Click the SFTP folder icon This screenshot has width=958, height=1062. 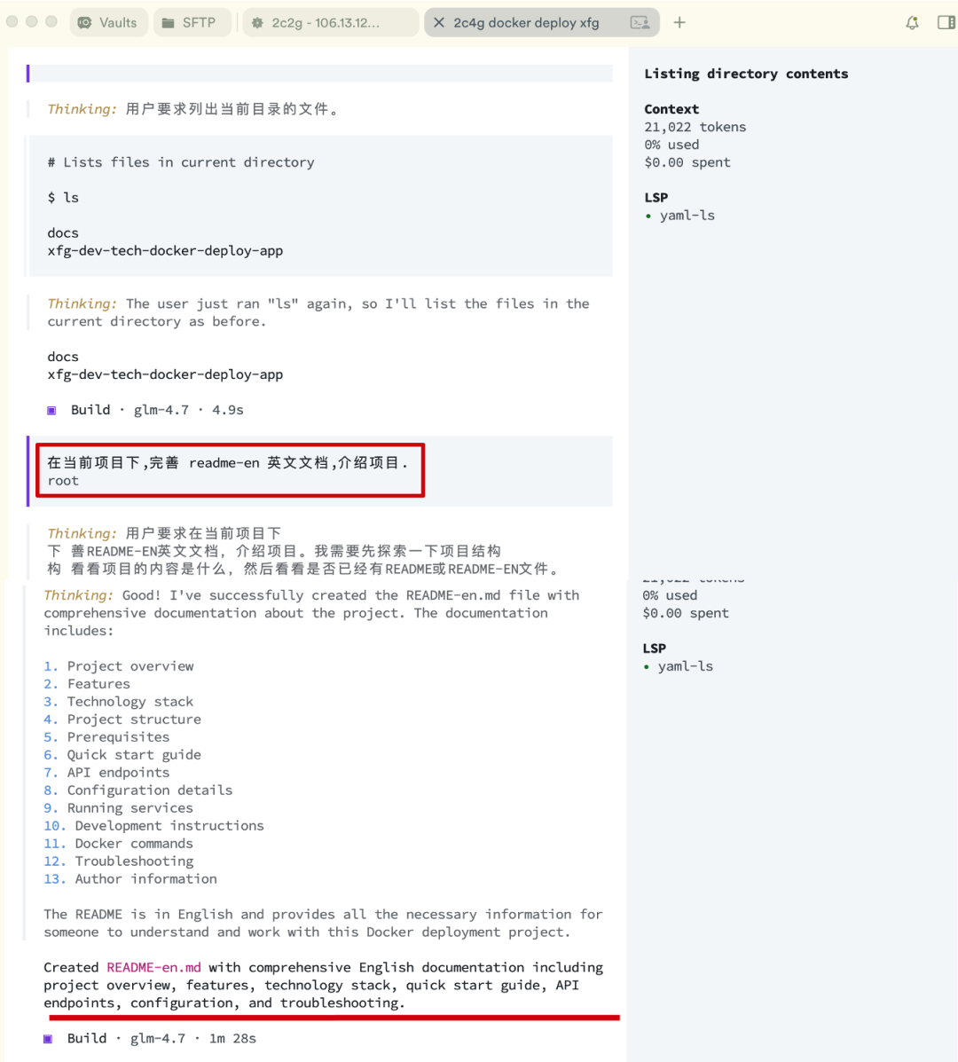point(168,22)
